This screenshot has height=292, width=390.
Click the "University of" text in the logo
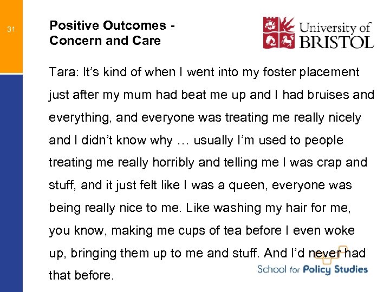[336, 26]
